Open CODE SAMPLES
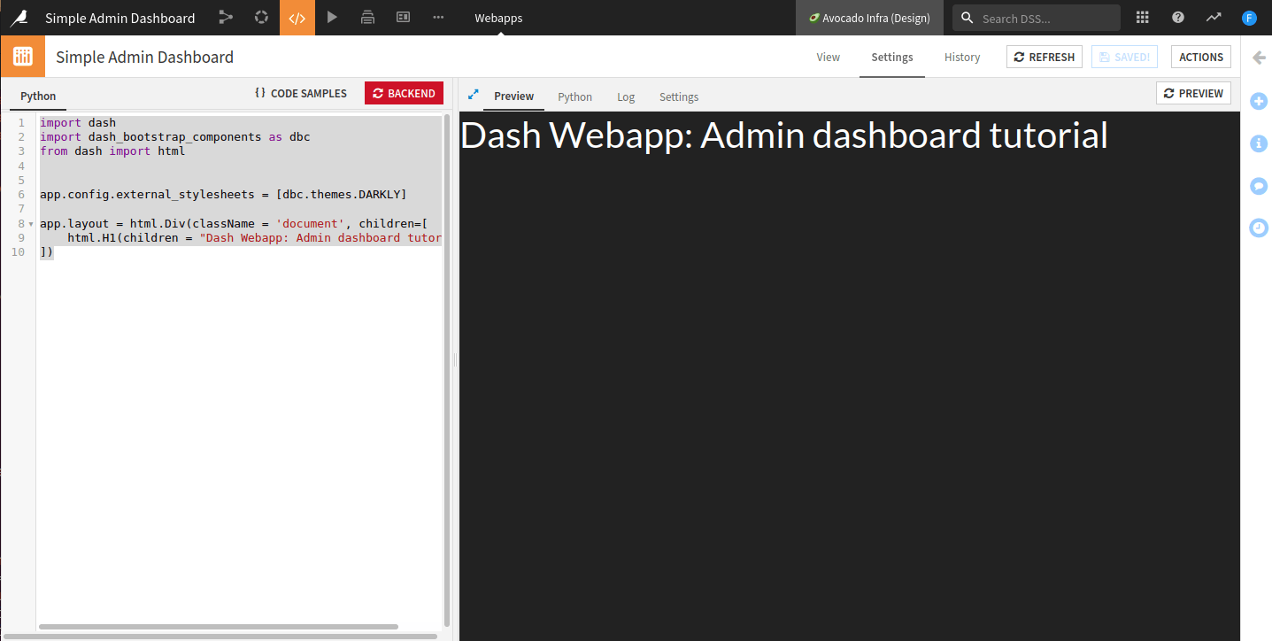This screenshot has width=1272, height=641. coord(301,93)
